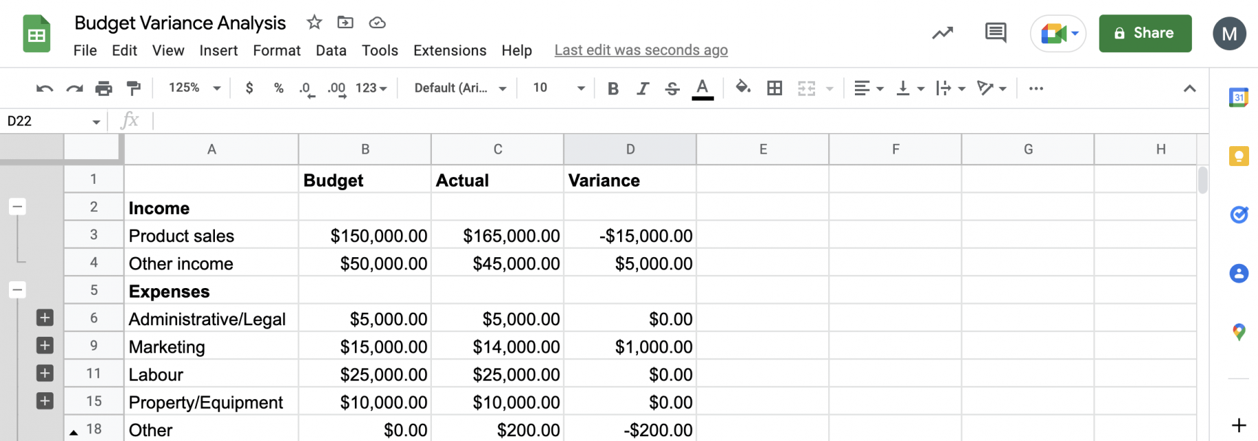The width and height of the screenshot is (1258, 441).
Task: Hide the menus with collapse arrow
Action: click(1190, 88)
